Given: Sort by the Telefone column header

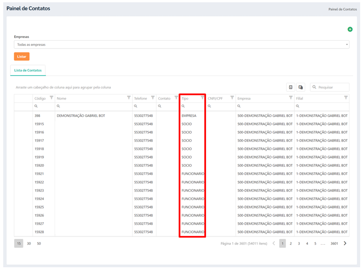Looking at the screenshot, I should click(x=140, y=99).
